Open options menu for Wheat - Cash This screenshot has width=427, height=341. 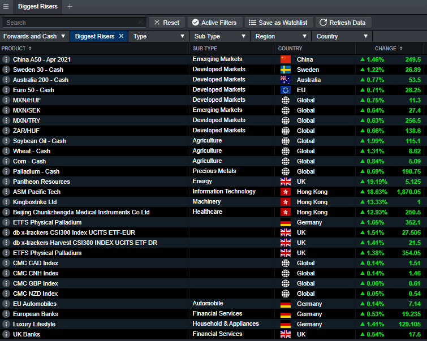(6, 151)
